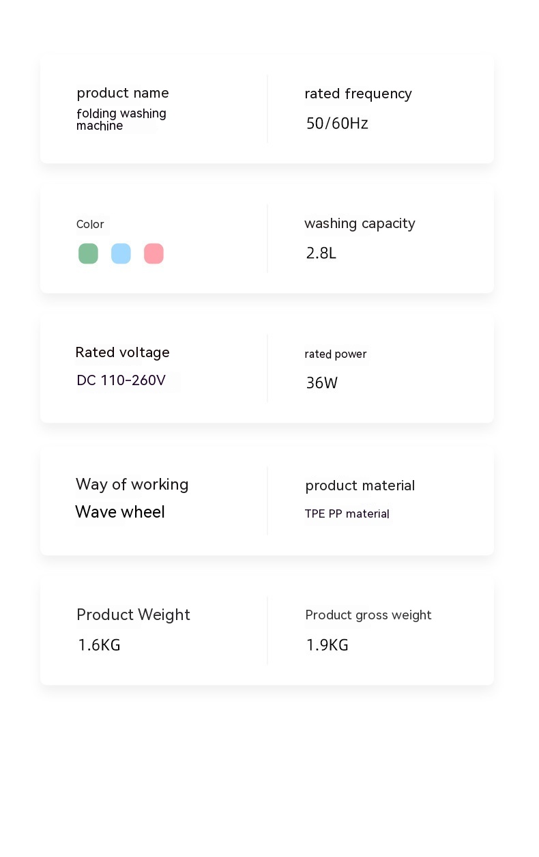Click the "product material" heading

coord(360,486)
